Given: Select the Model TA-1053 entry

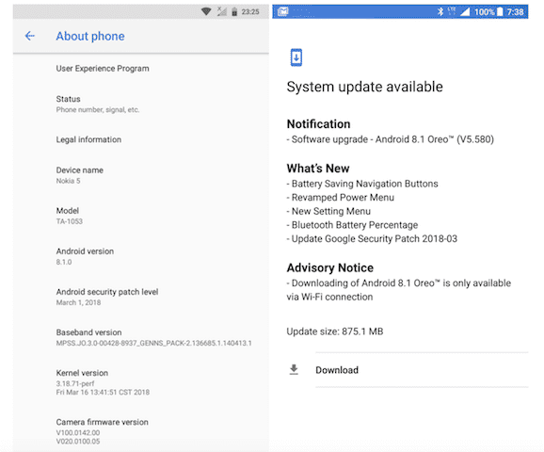Looking at the screenshot, I should [x=141, y=216].
